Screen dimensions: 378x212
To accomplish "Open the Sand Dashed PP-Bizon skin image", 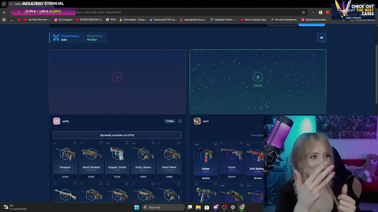I will (x=91, y=154).
